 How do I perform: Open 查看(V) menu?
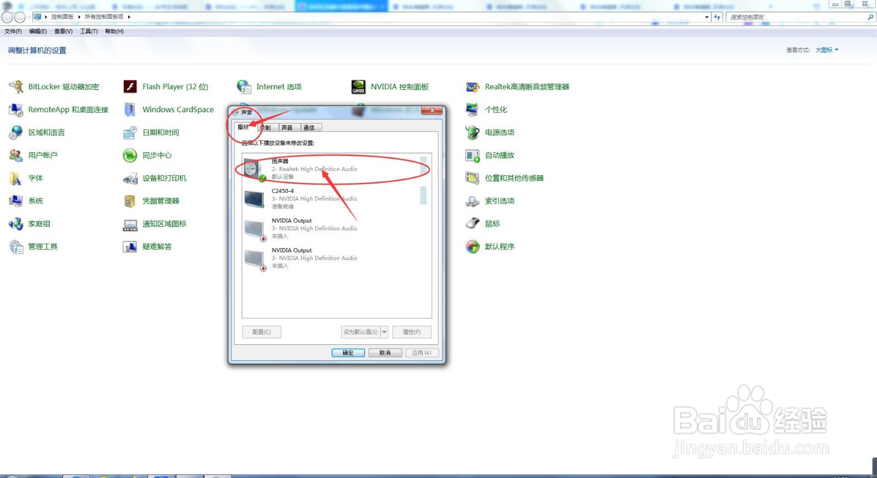coord(64,31)
